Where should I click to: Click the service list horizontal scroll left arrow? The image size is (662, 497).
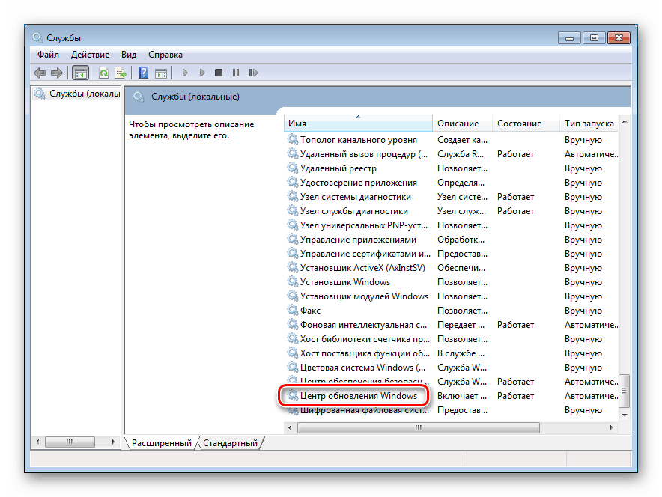coord(290,428)
